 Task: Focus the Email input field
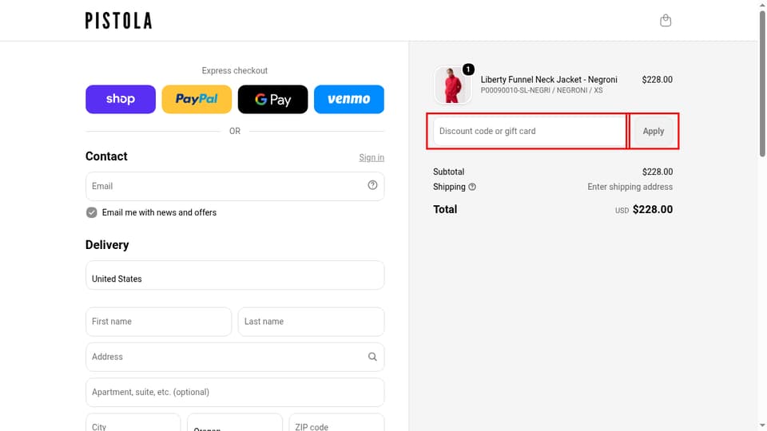click(235, 186)
